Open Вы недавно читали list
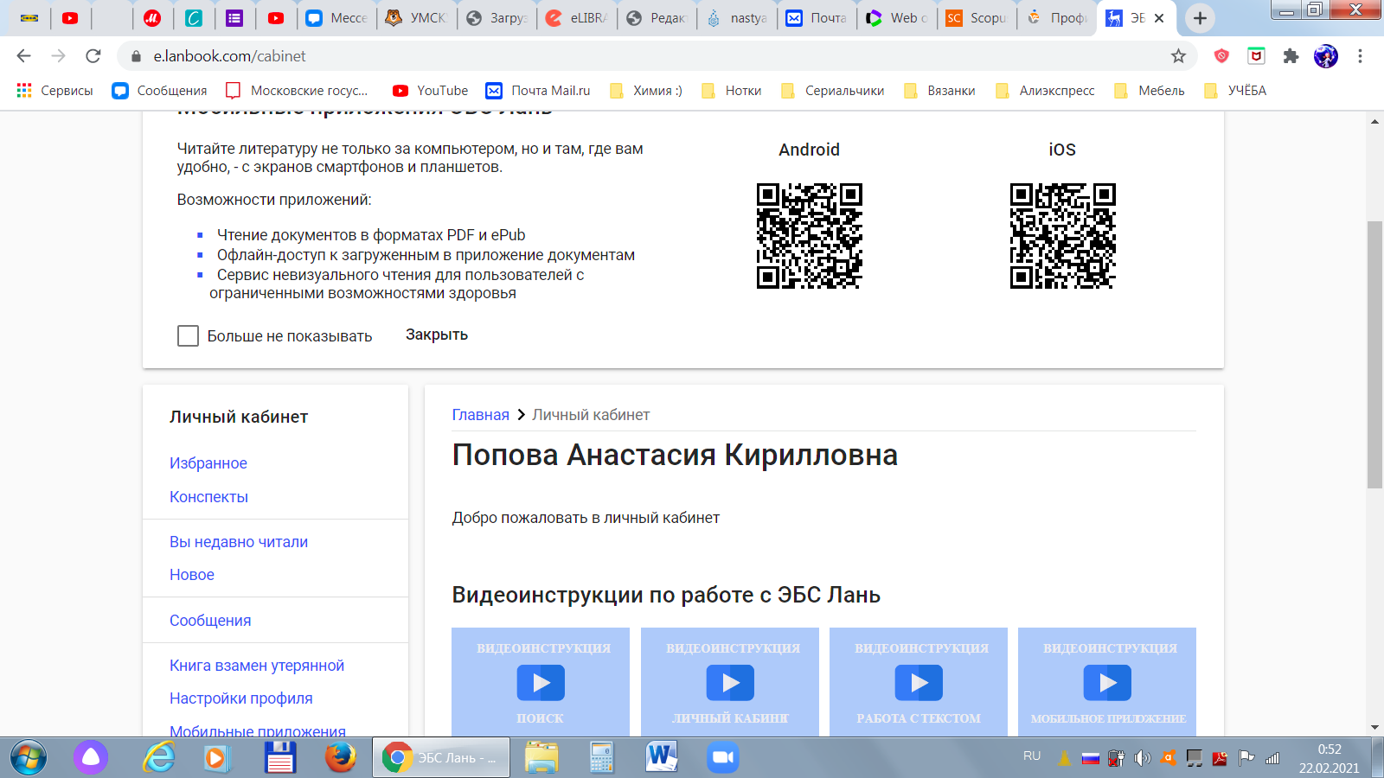This screenshot has height=778, width=1384. 239,542
